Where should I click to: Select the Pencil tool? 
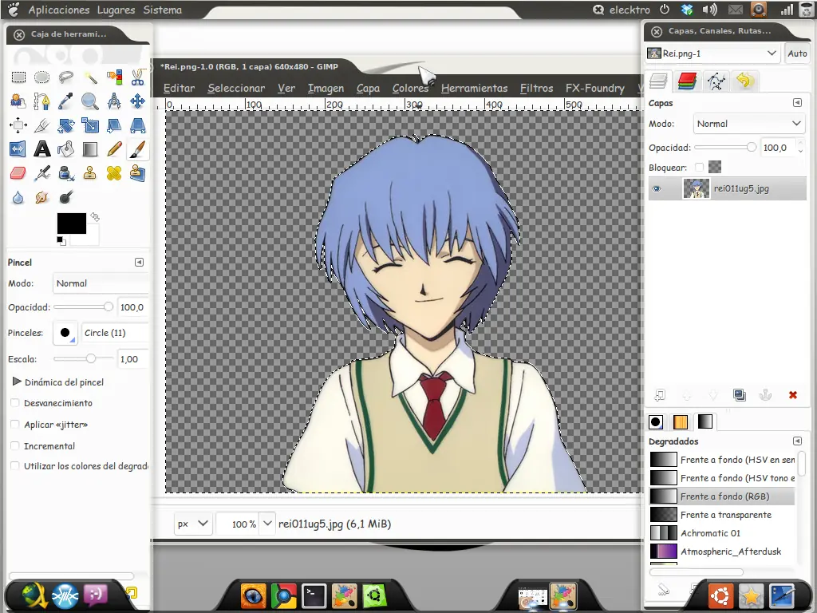(114, 149)
